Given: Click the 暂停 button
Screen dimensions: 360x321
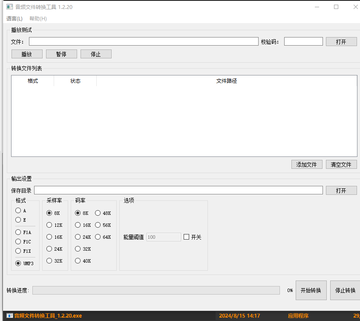Looking at the screenshot, I should [x=61, y=54].
